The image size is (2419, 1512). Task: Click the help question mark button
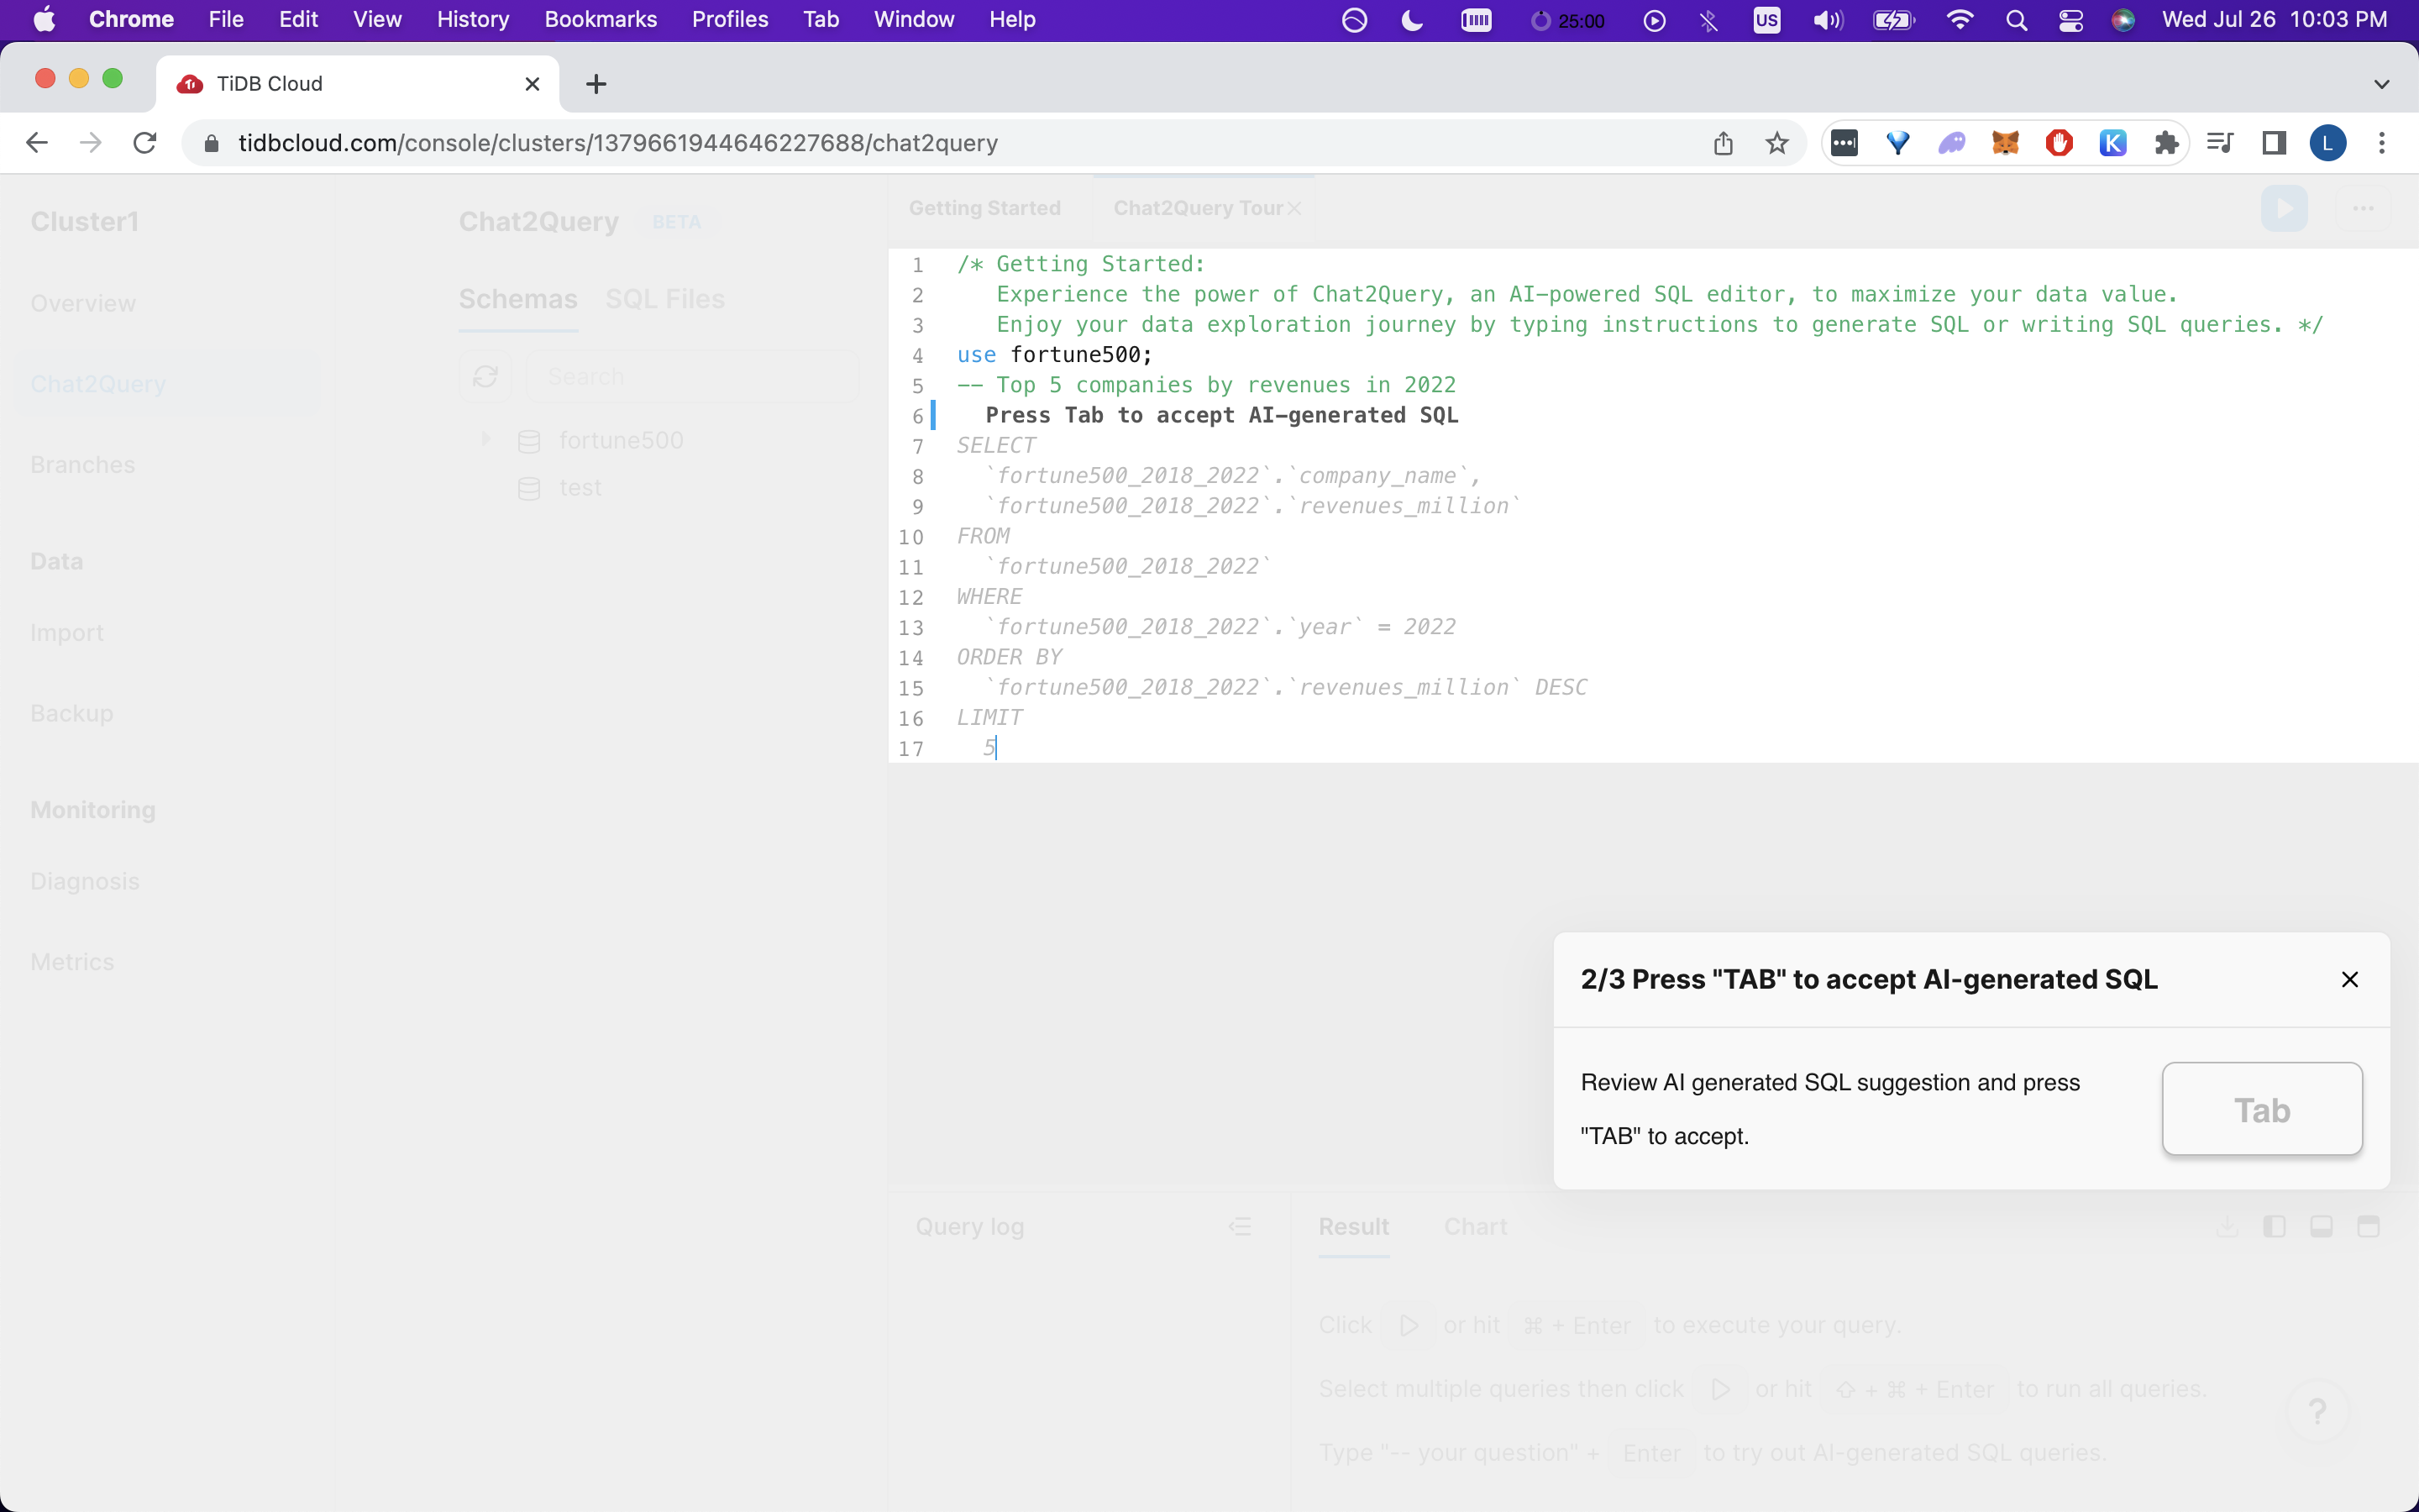click(2317, 1411)
